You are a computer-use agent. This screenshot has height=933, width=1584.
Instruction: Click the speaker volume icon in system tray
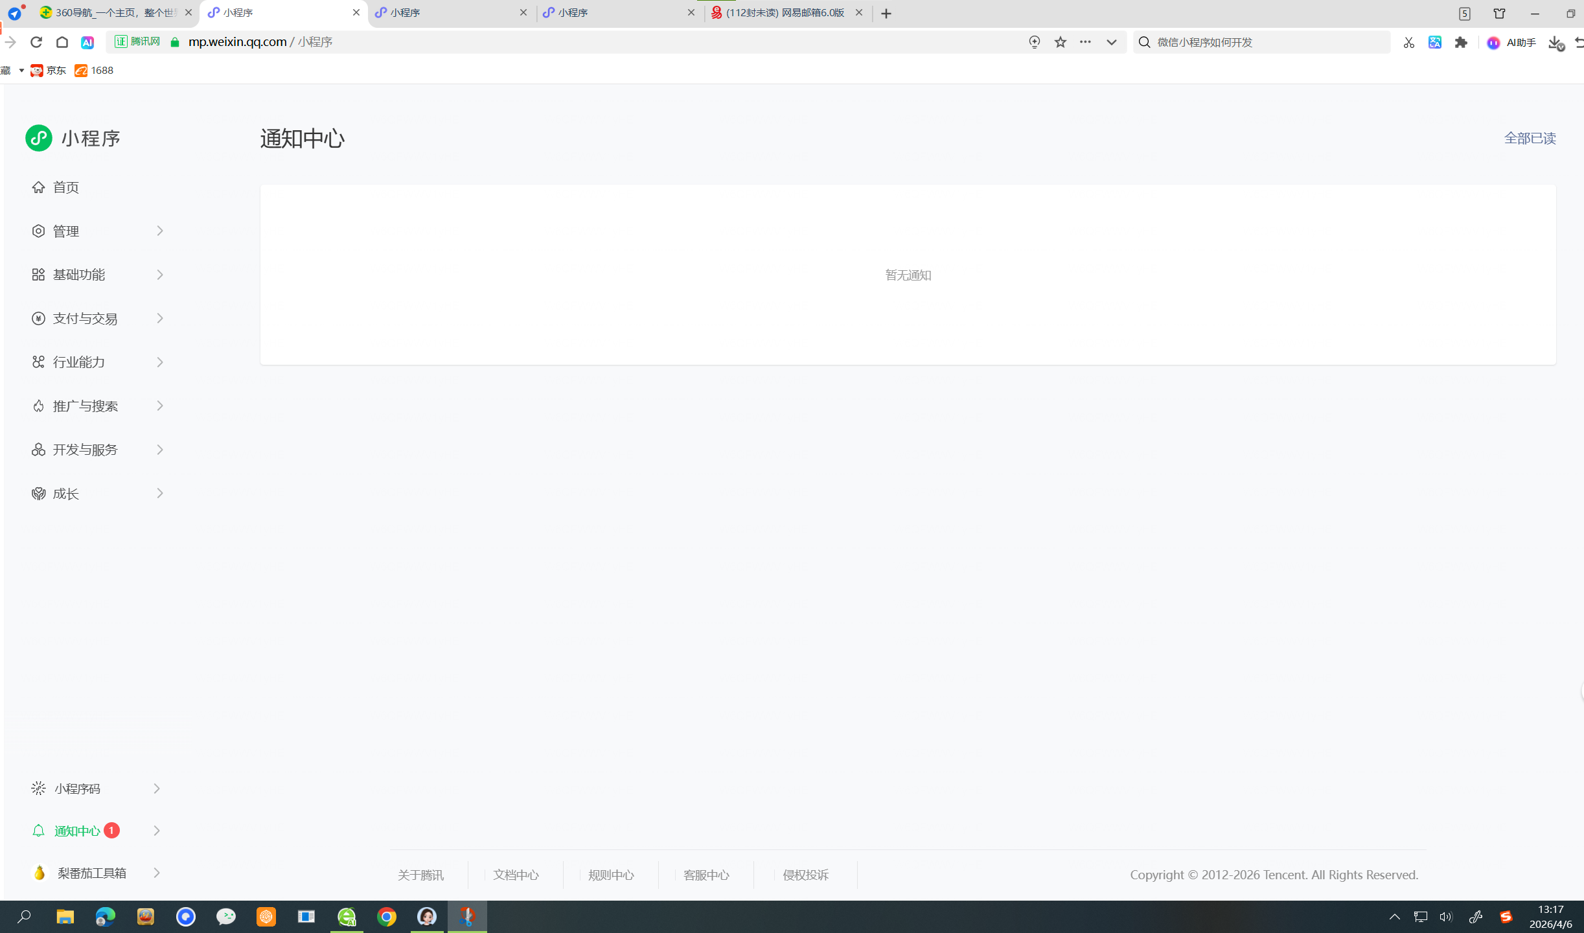[1445, 916]
